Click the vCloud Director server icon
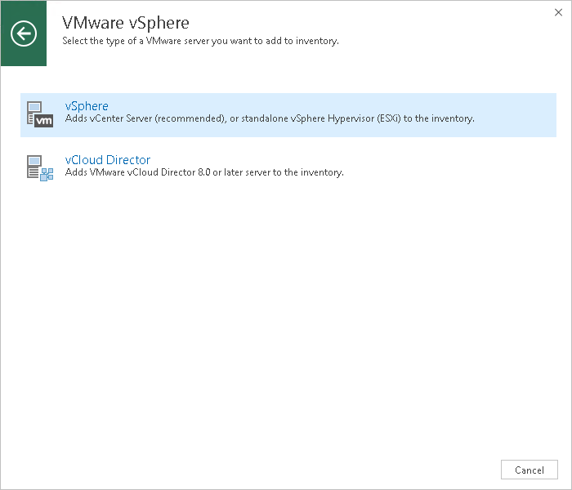Viewport: 572px width, 490px height. (40, 168)
